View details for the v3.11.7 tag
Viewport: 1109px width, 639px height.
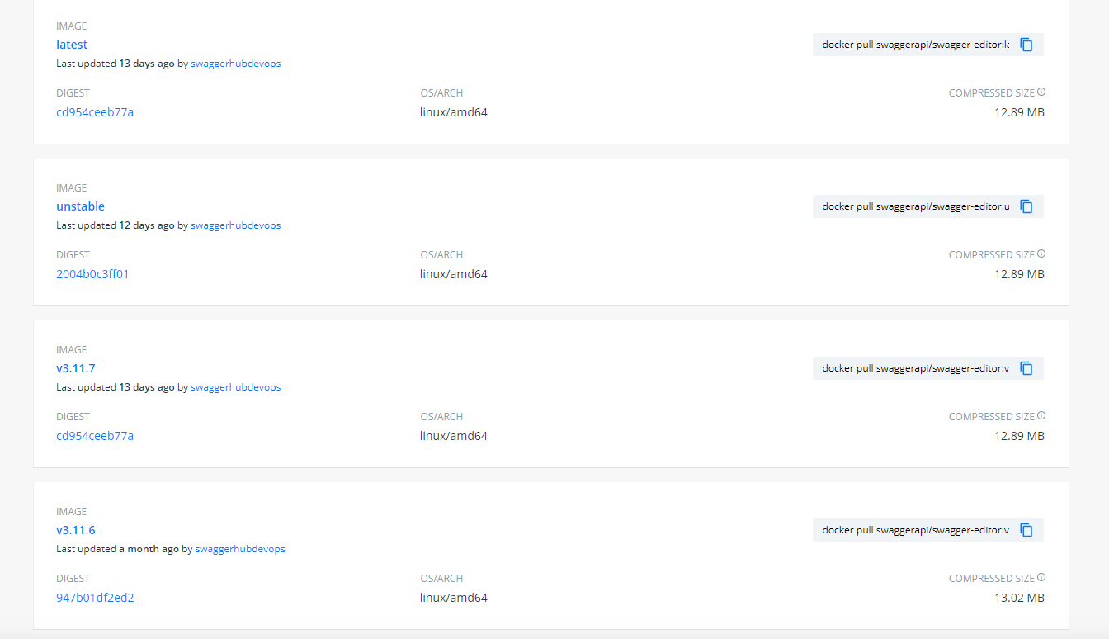click(75, 367)
